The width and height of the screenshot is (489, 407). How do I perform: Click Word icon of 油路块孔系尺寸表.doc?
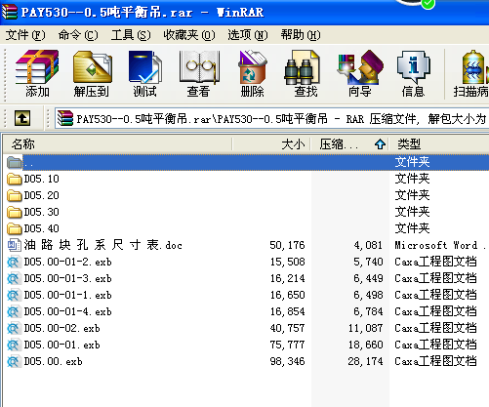click(14, 245)
